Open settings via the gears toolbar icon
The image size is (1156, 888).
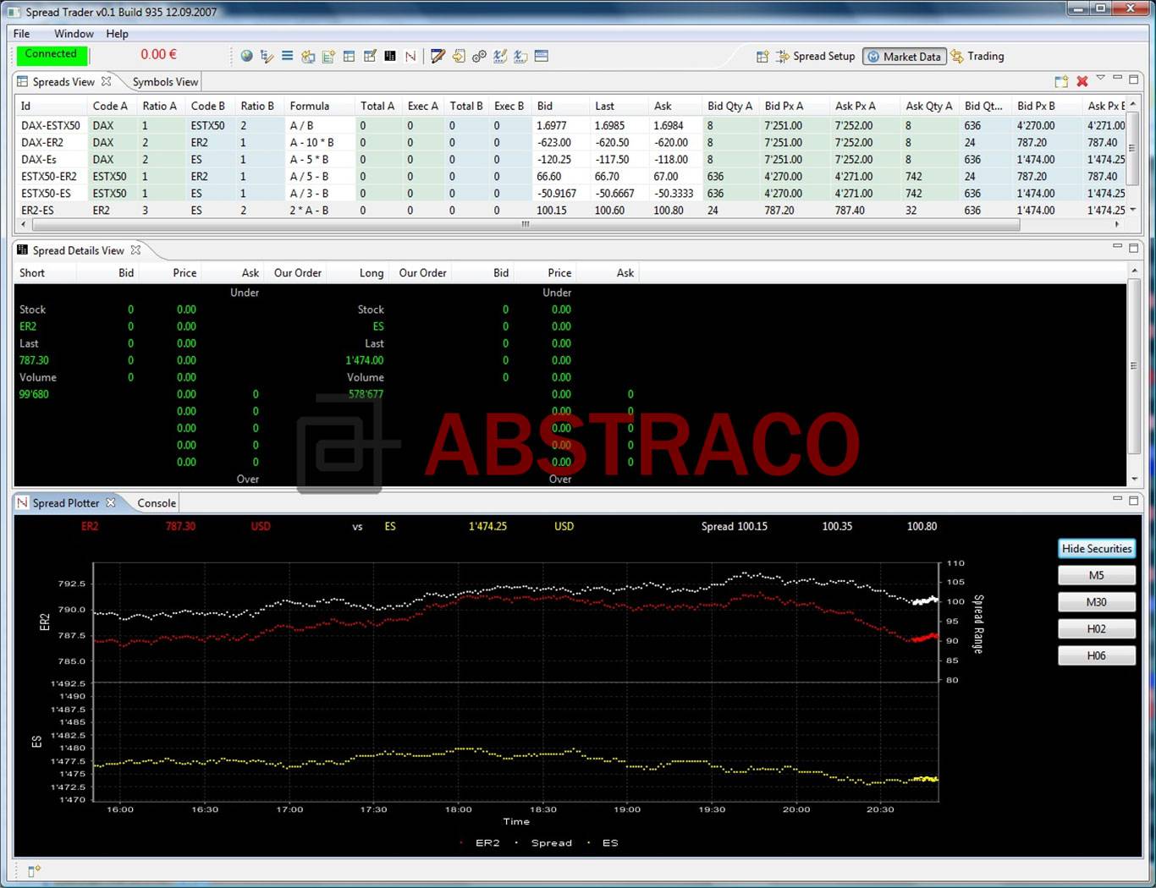(480, 56)
